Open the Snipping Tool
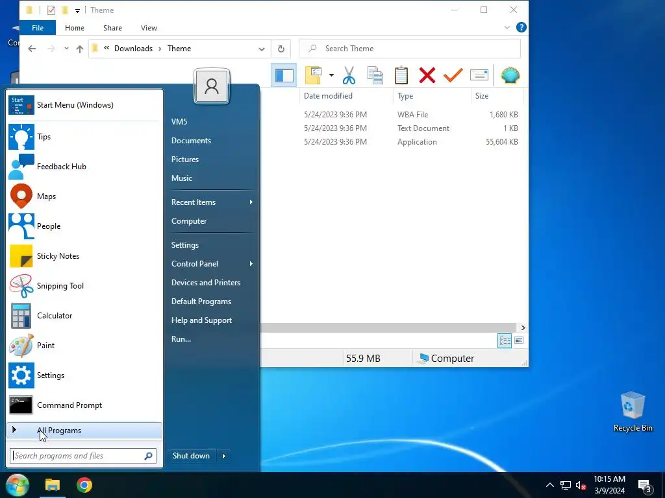 pyautogui.click(x=84, y=286)
